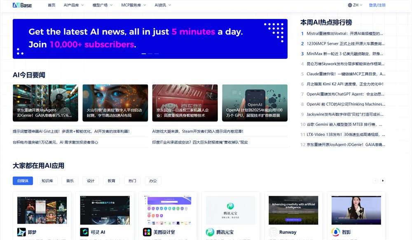Enable the 音乐 category filter

tap(70, 180)
